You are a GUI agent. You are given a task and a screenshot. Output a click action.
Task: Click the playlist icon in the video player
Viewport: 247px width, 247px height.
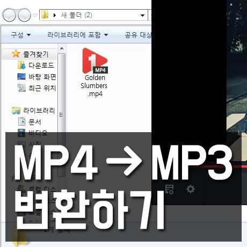point(169,190)
